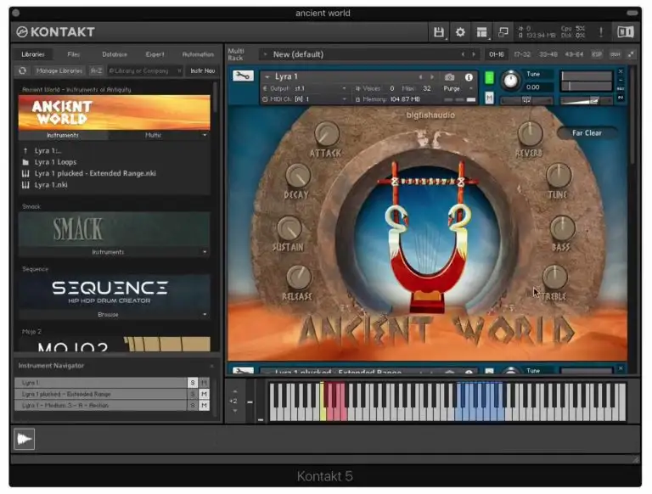Shift keyboard octave down arrow
The width and height of the screenshot is (652, 494).
click(x=235, y=411)
